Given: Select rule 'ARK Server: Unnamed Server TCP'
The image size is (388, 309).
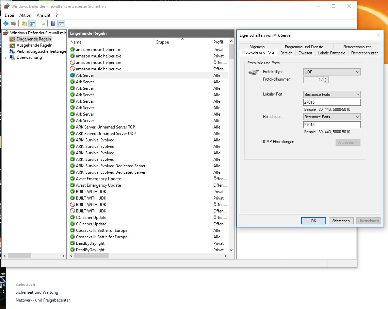Looking at the screenshot, I should [106, 127].
